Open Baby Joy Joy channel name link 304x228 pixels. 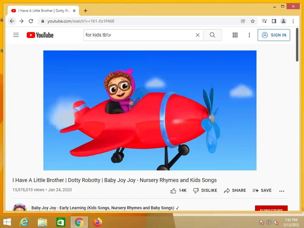pos(103,208)
